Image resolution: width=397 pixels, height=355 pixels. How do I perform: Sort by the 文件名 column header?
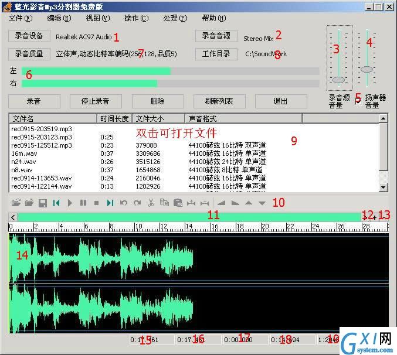(x=53, y=118)
